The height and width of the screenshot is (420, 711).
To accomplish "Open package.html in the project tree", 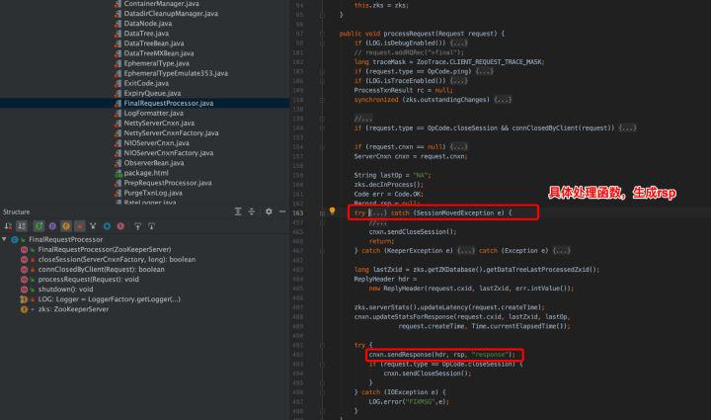I will point(147,173).
